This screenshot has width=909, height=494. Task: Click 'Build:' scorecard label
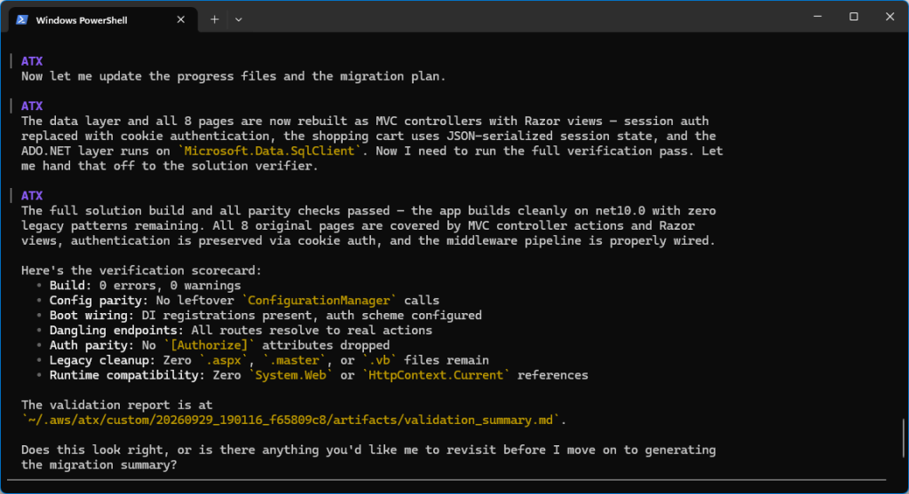coord(71,286)
